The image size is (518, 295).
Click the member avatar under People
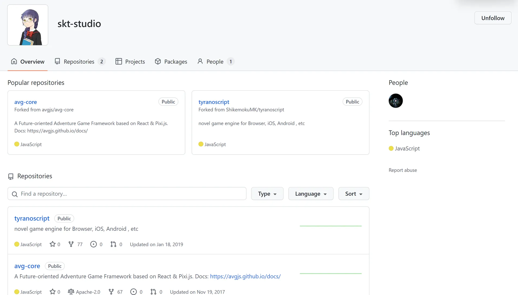click(x=396, y=101)
